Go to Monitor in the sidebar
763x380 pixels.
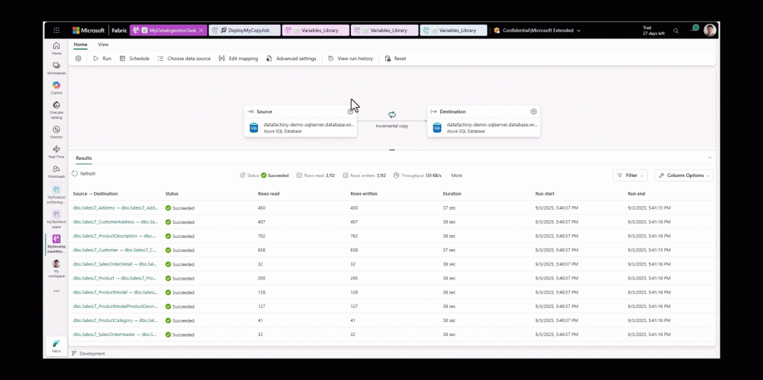(x=57, y=132)
